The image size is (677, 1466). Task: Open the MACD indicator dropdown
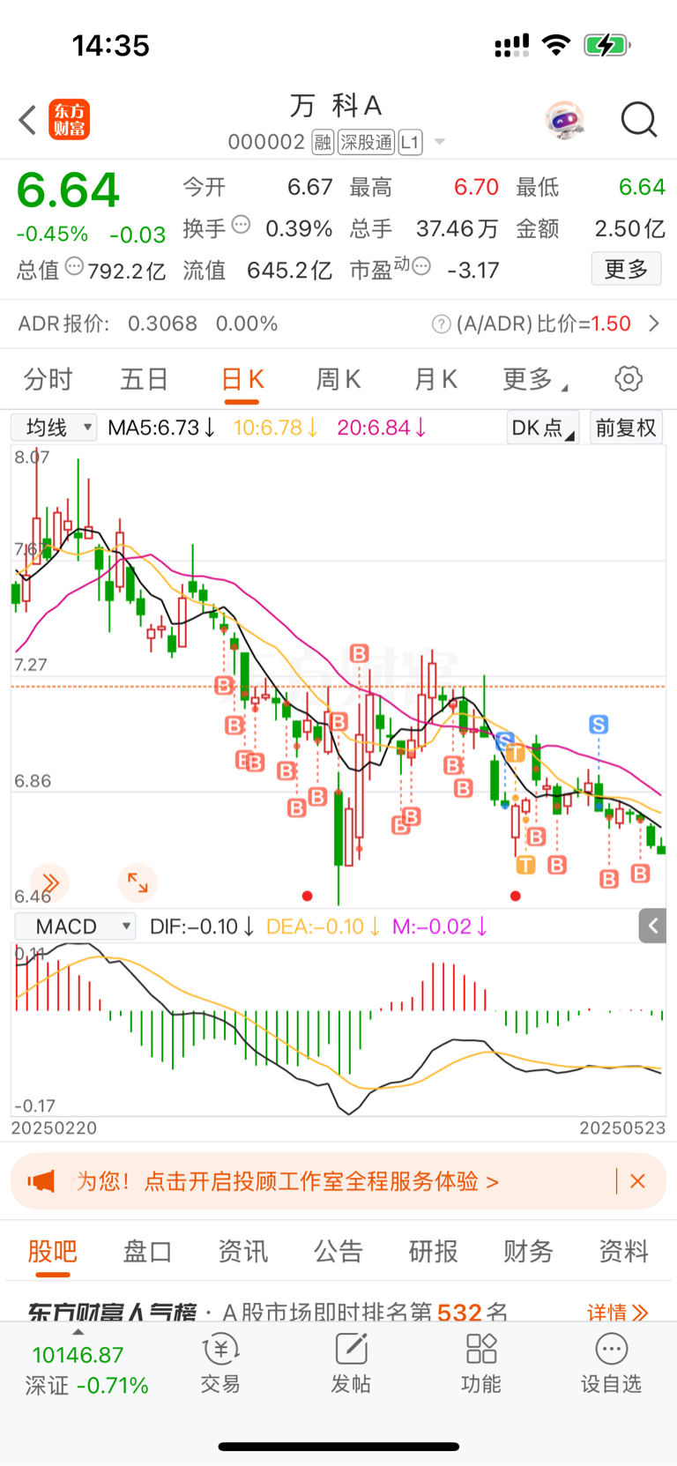point(75,926)
